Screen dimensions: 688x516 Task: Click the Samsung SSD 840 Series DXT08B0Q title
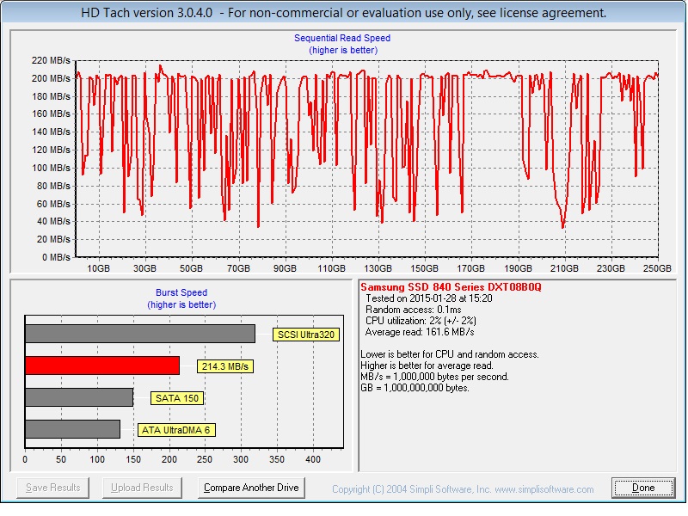[x=451, y=287]
